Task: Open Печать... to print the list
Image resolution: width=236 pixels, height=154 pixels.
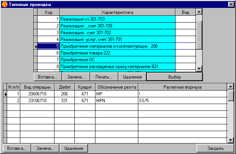Action: (x=104, y=77)
